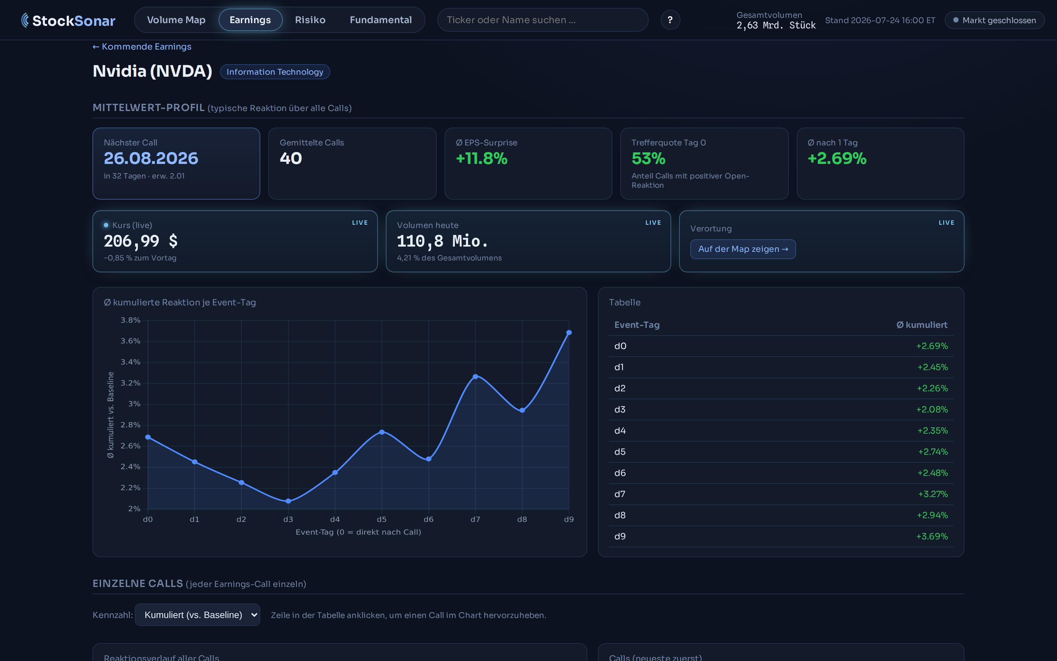Click the StockSonar sonar logo icon
Image resolution: width=1057 pixels, height=661 pixels.
25,20
